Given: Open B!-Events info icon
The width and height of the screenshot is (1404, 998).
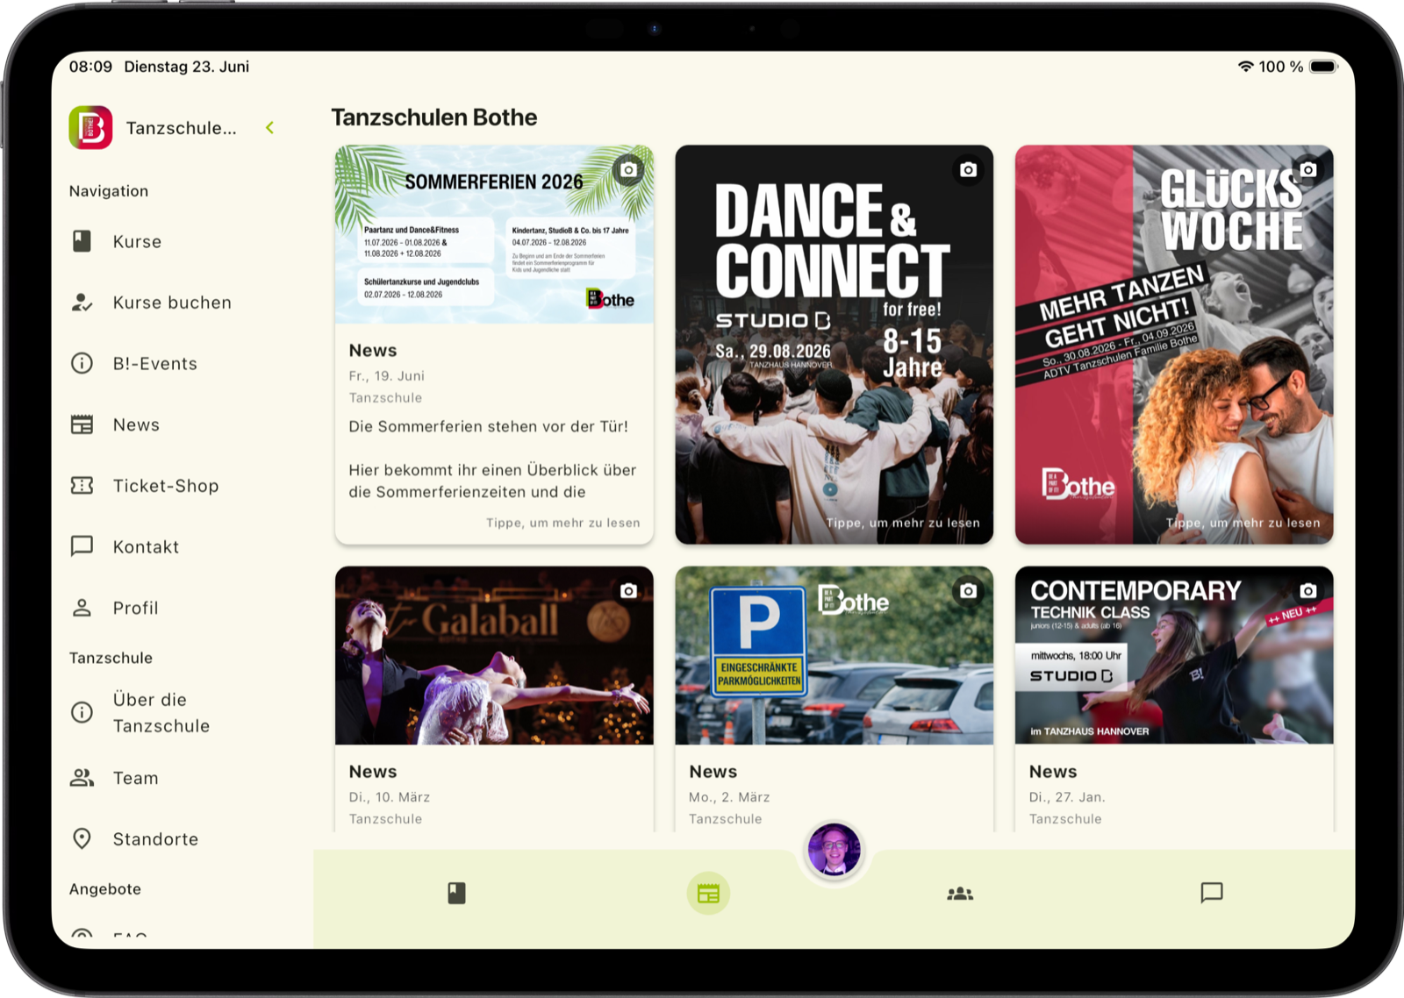Looking at the screenshot, I should pos(82,363).
